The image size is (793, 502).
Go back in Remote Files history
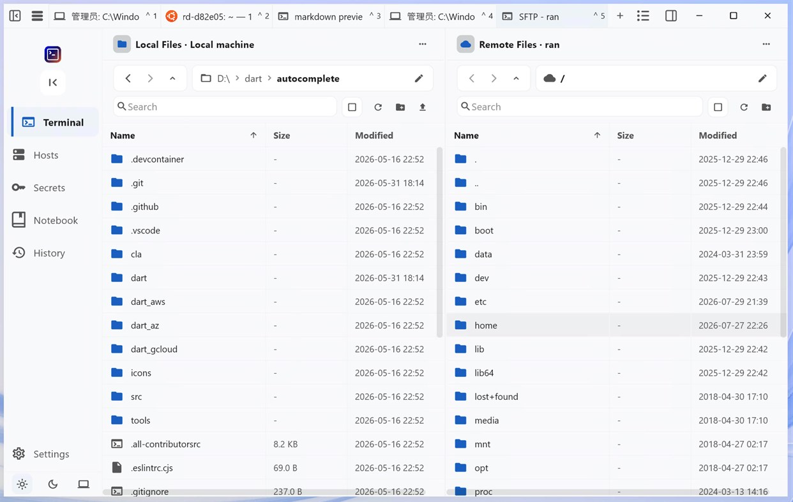(472, 78)
